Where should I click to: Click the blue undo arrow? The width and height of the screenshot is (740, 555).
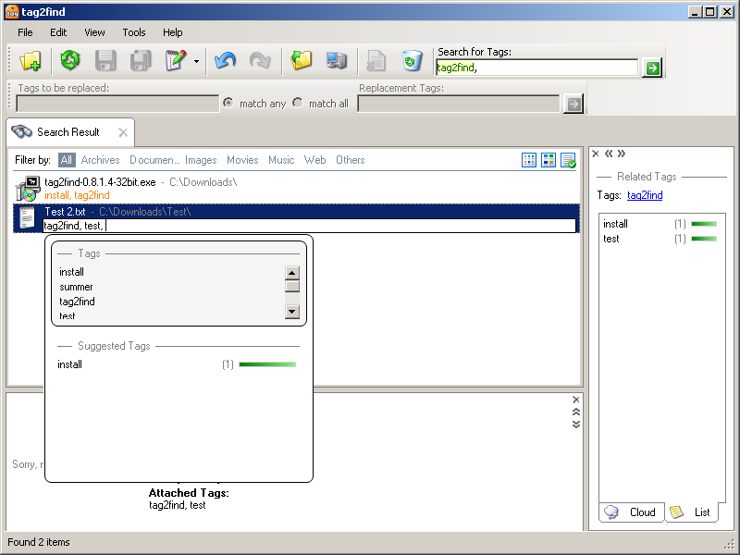point(225,61)
